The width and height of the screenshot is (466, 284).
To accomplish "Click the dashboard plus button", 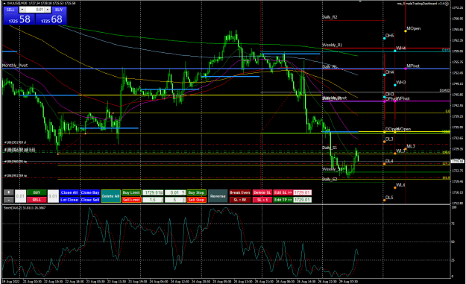I will [x=9, y=192].
